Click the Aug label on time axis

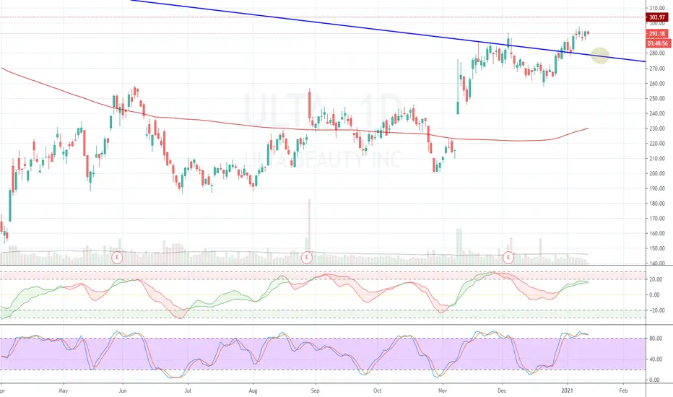(253, 391)
